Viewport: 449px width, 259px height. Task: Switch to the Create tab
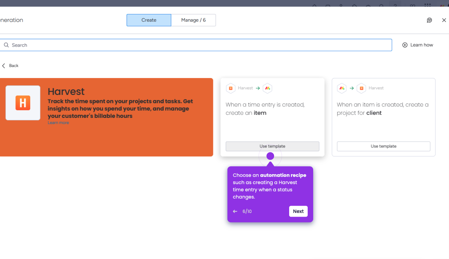(x=149, y=20)
